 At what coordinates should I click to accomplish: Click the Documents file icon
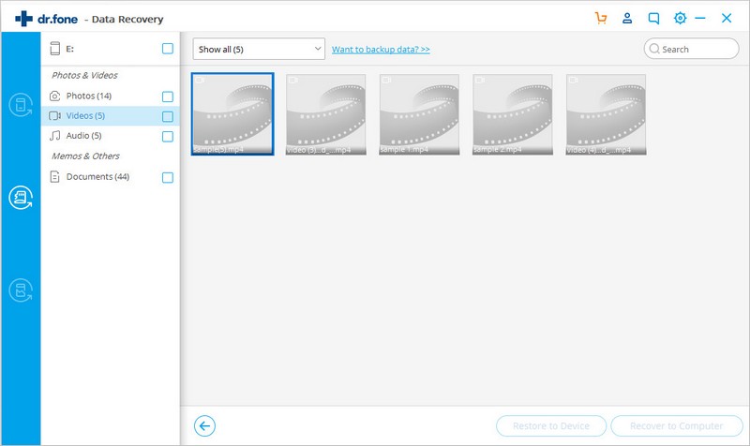tap(55, 177)
